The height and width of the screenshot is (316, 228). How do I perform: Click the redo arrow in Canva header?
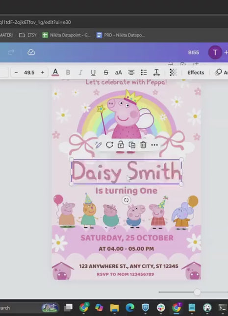(x=11, y=52)
